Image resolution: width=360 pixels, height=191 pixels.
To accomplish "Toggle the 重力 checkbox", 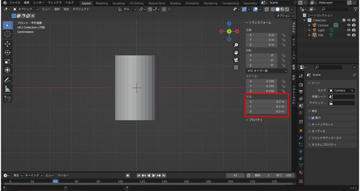I will [312, 118].
